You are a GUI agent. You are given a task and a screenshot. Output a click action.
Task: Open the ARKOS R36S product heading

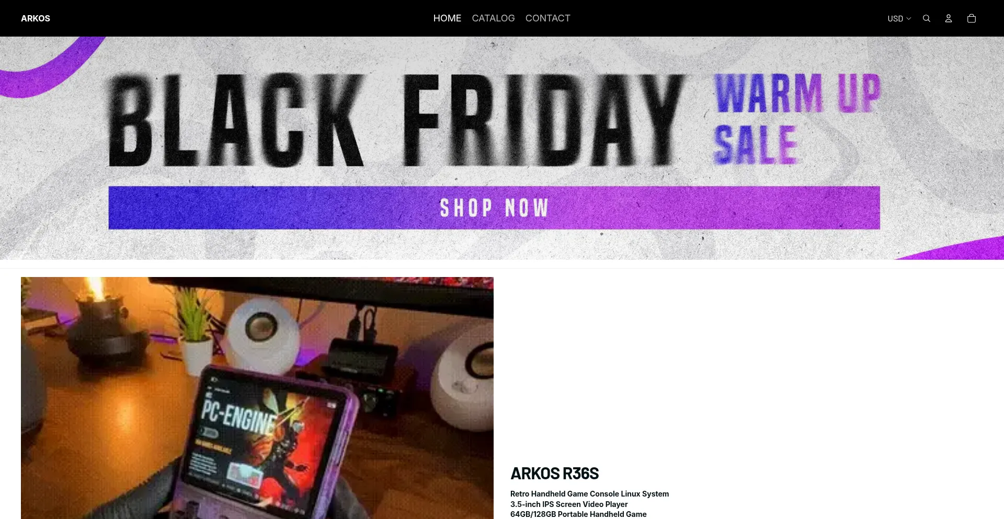554,474
